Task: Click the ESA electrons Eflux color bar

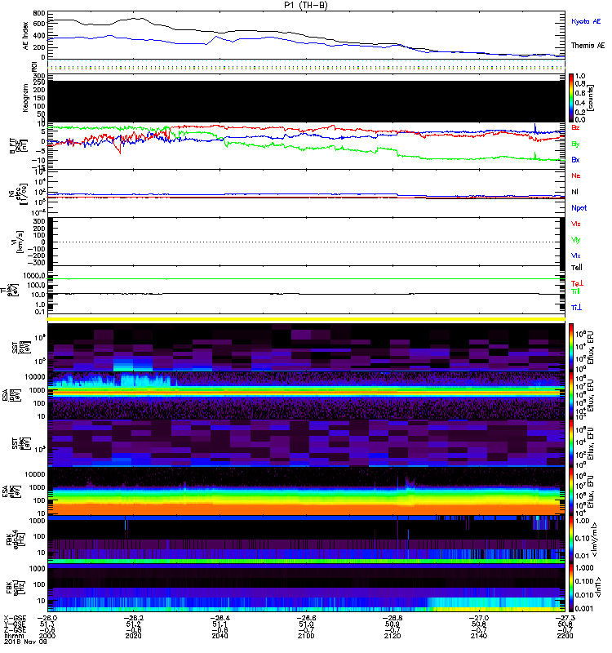Action: (x=571, y=491)
